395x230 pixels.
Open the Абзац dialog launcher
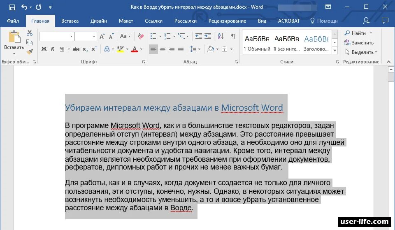pyautogui.click(x=236, y=62)
